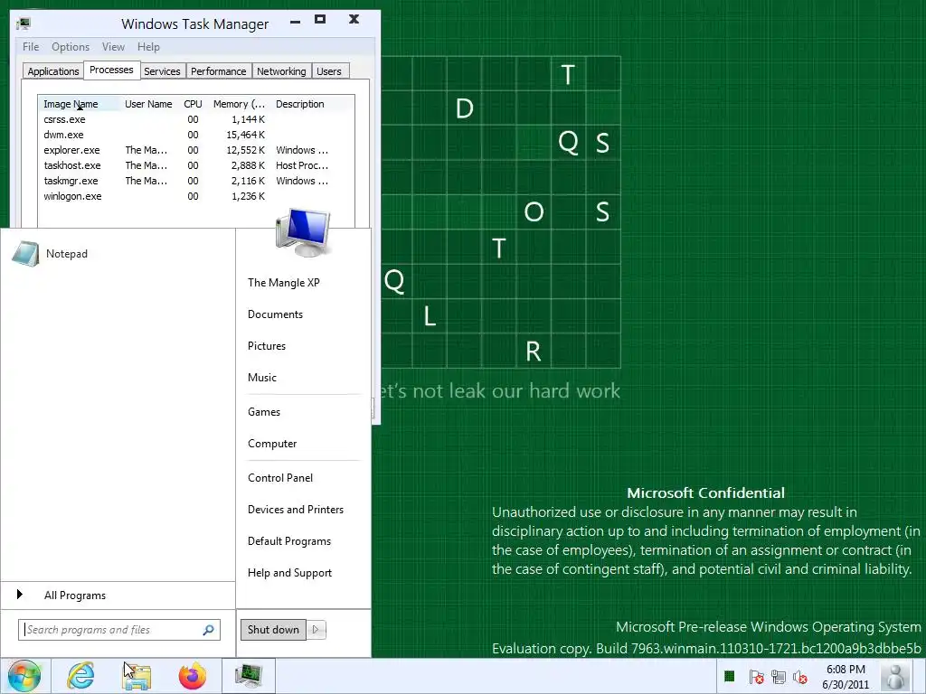Open Pictures from the Start menu

pyautogui.click(x=267, y=346)
